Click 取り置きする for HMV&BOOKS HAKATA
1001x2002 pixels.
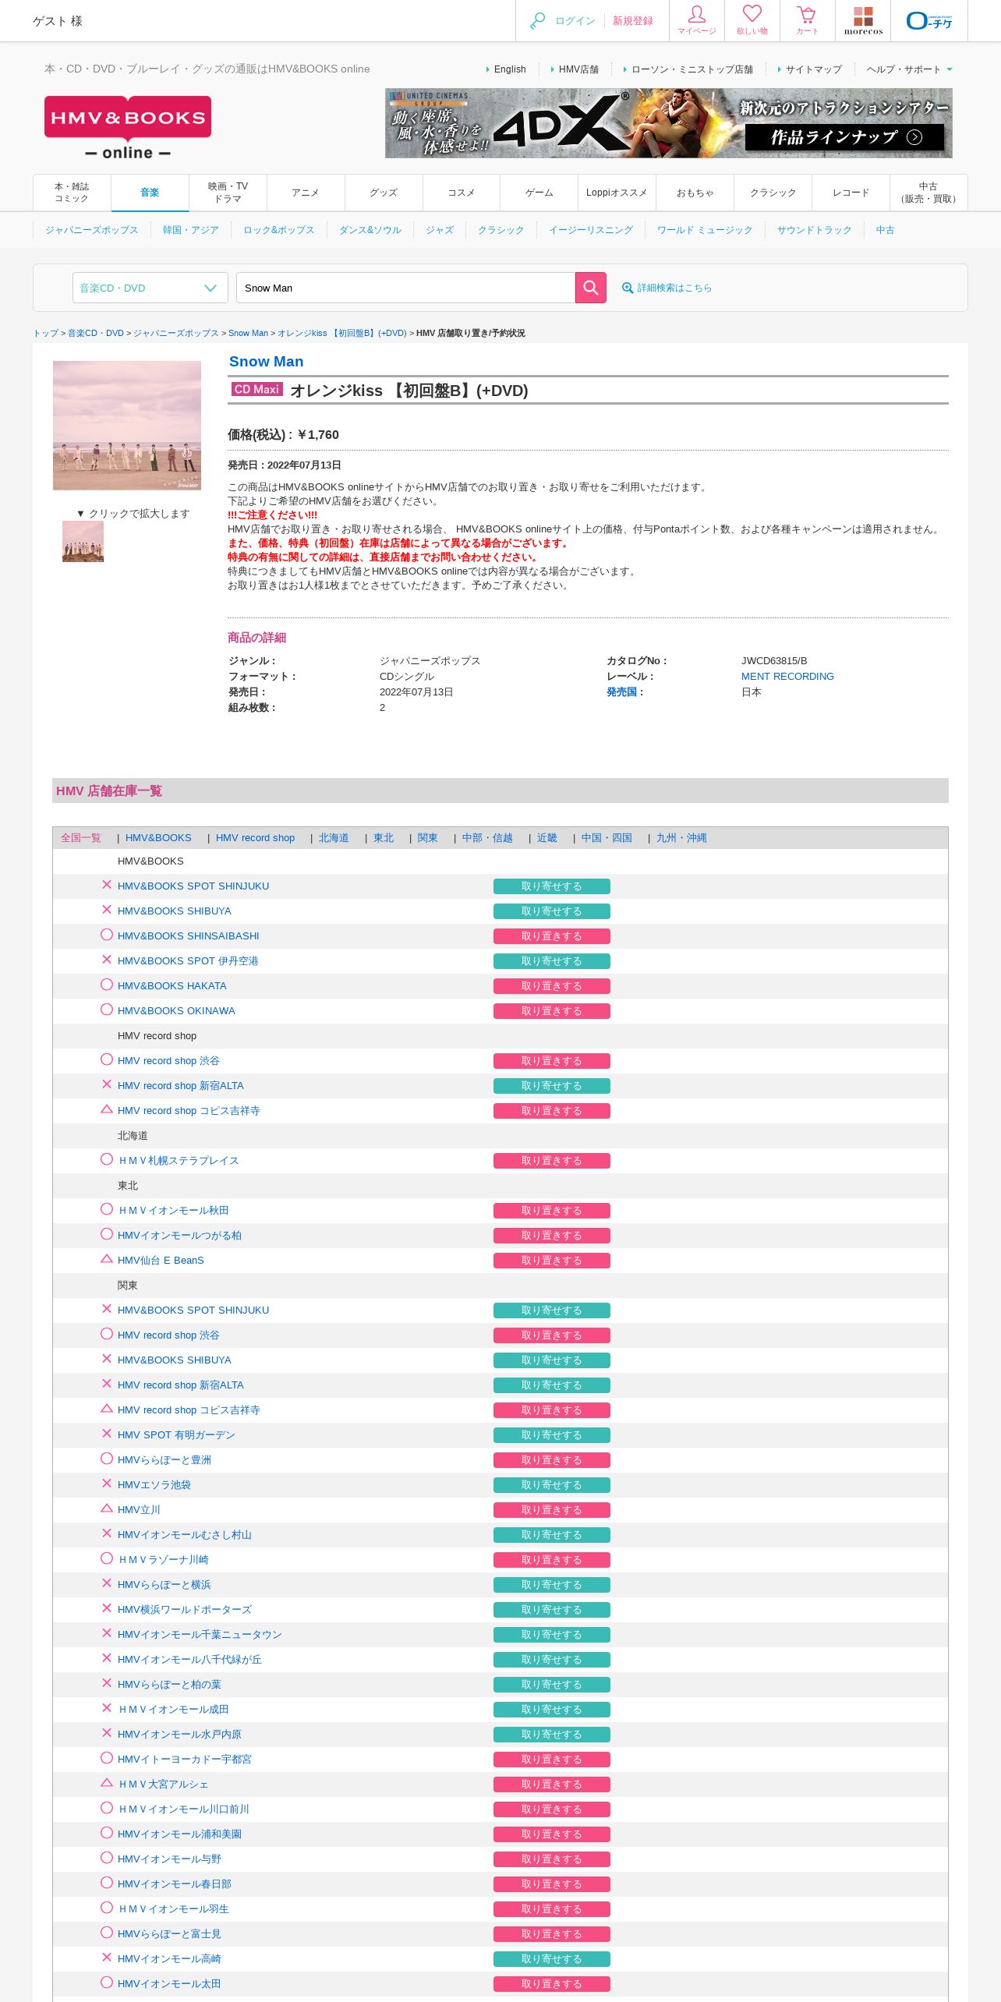pos(552,986)
